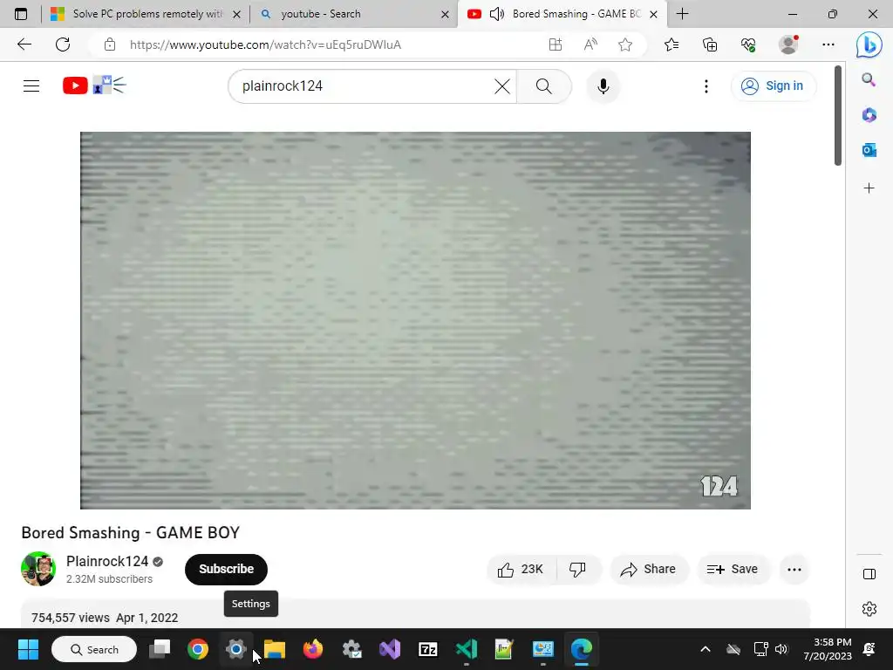Click the address bar URL
This screenshot has height=670, width=893.
point(265,44)
